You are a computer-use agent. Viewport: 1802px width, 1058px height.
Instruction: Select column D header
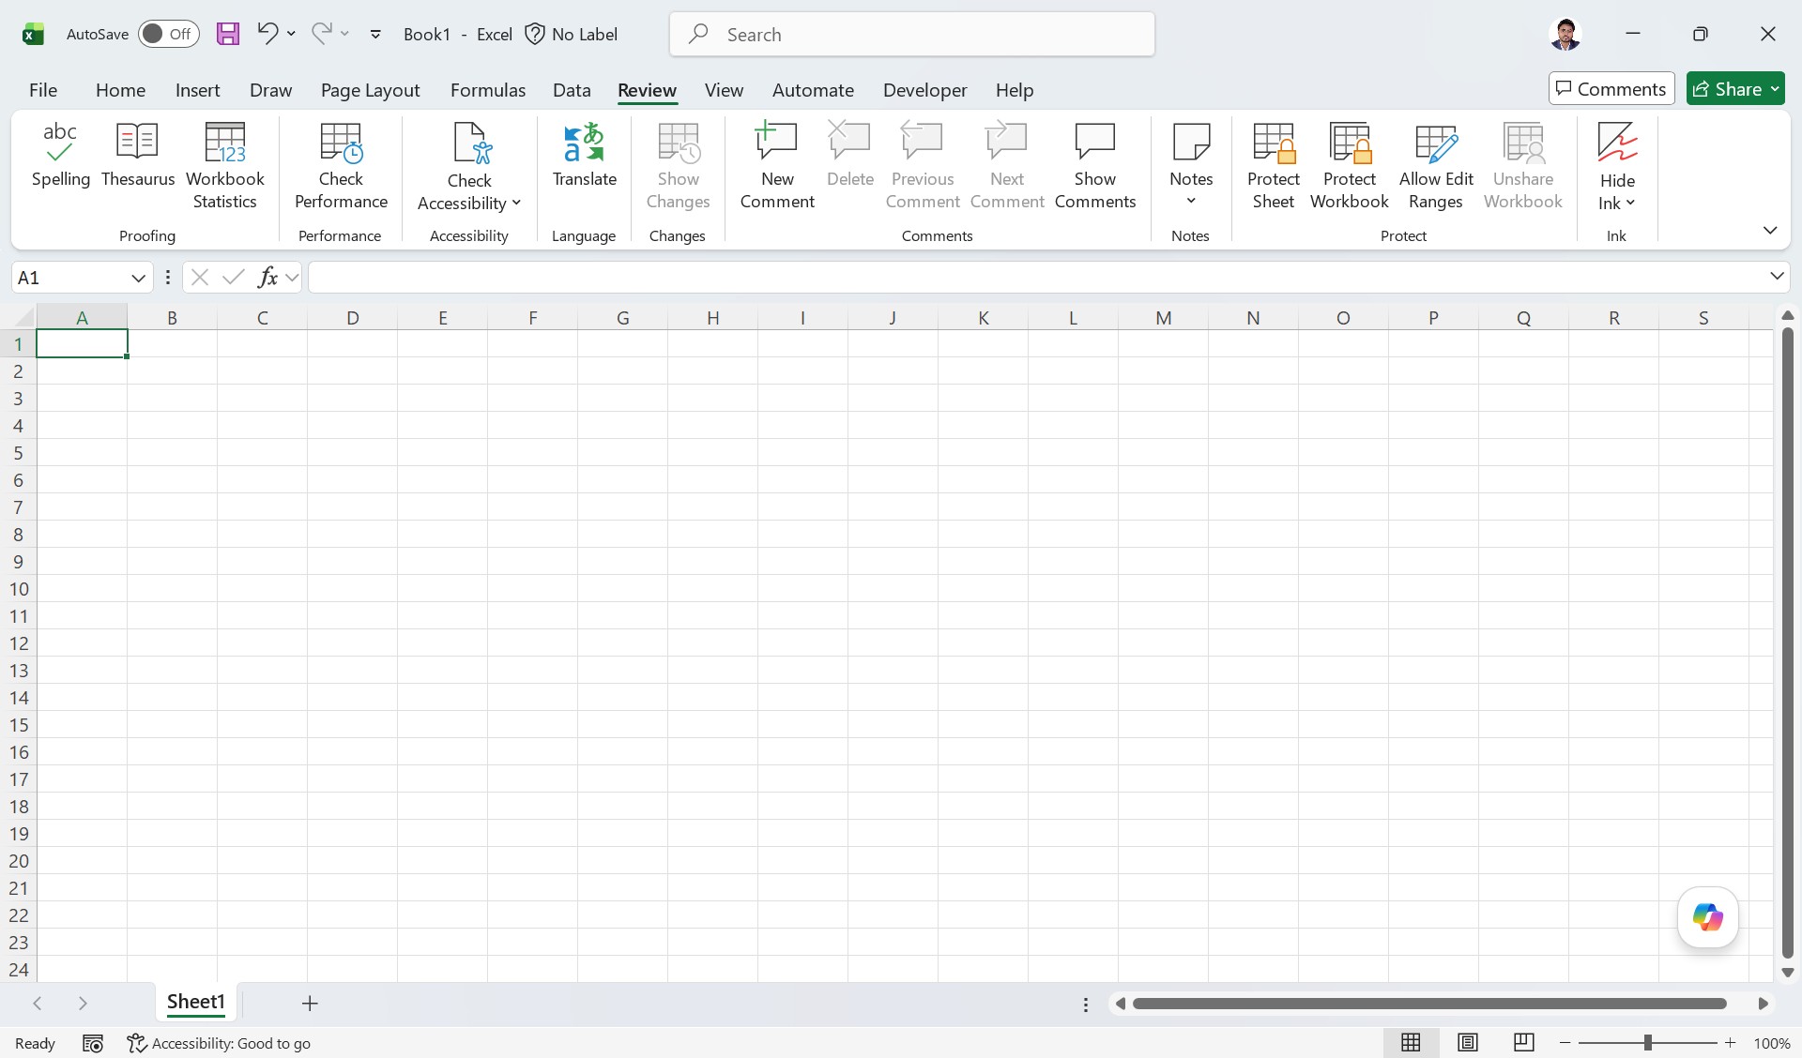[353, 317]
